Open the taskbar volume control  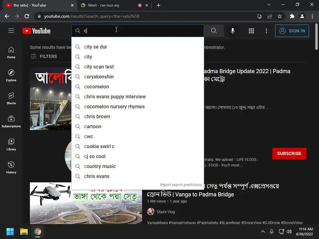[x=289, y=232]
